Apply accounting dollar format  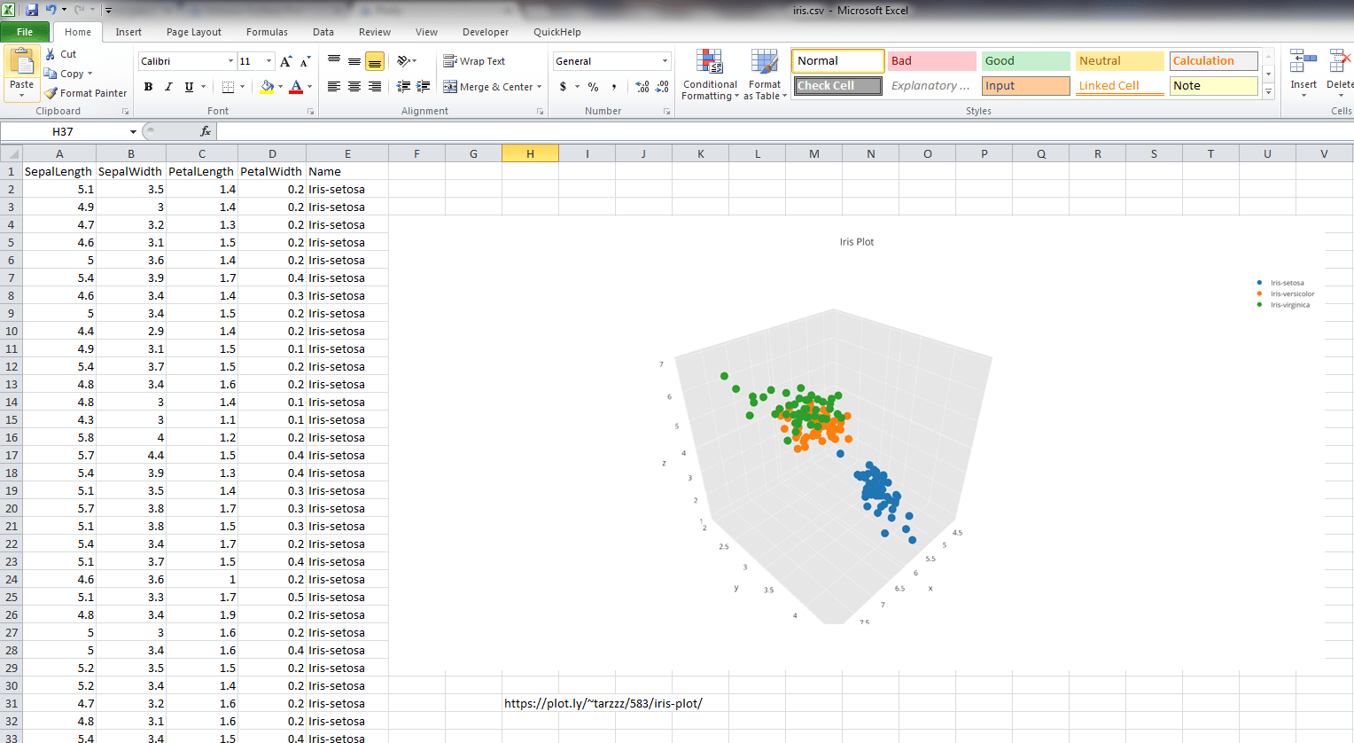[x=563, y=87]
